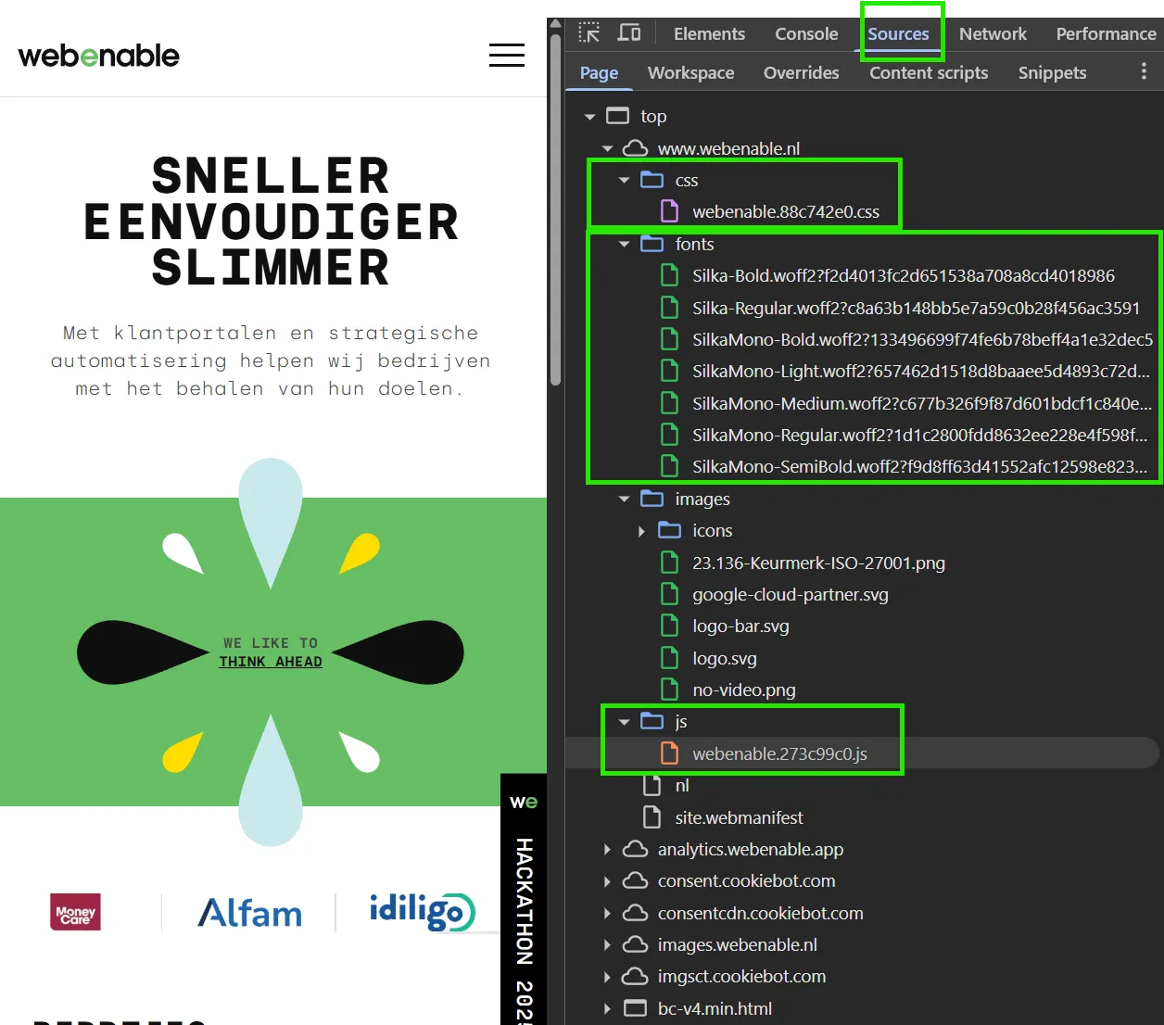
Task: Collapse the css folder
Action: [624, 181]
